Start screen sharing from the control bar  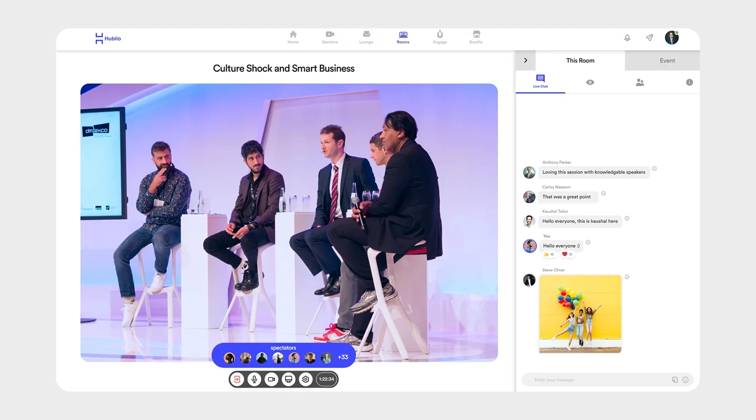click(x=289, y=379)
